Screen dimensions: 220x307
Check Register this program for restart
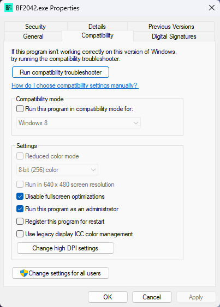[x=20, y=222]
